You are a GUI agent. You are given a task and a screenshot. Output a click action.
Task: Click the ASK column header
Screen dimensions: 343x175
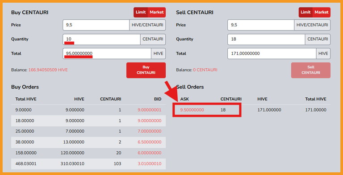pos(184,99)
